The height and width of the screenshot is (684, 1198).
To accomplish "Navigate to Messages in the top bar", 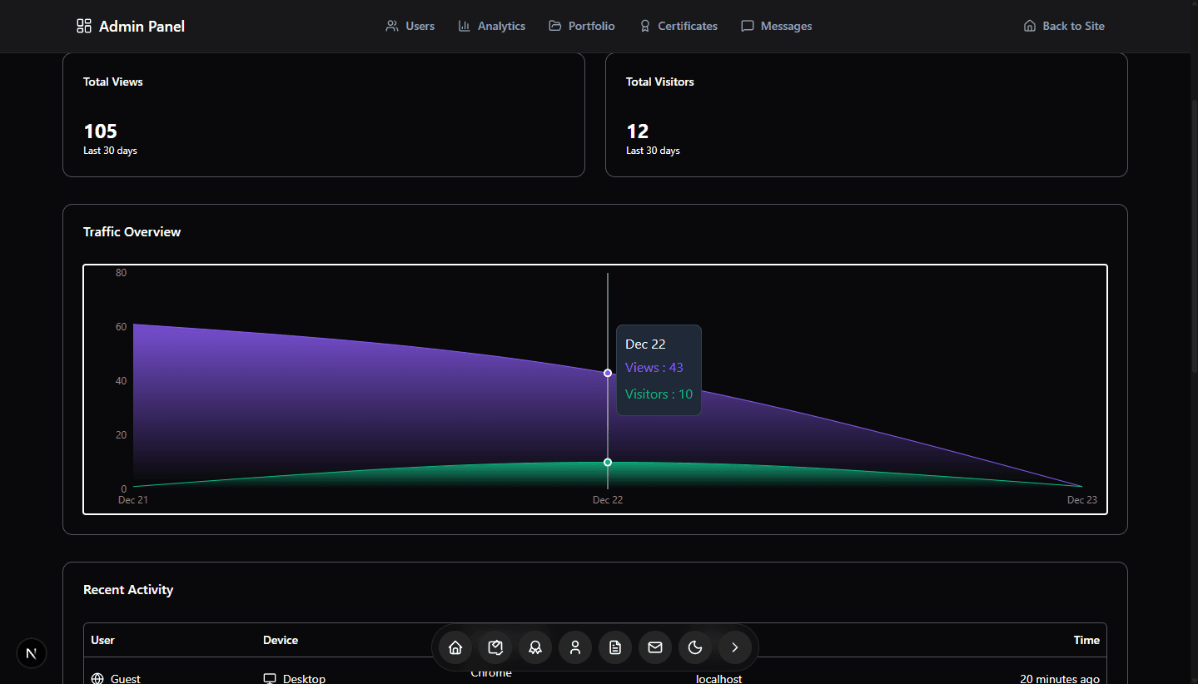I will [777, 26].
